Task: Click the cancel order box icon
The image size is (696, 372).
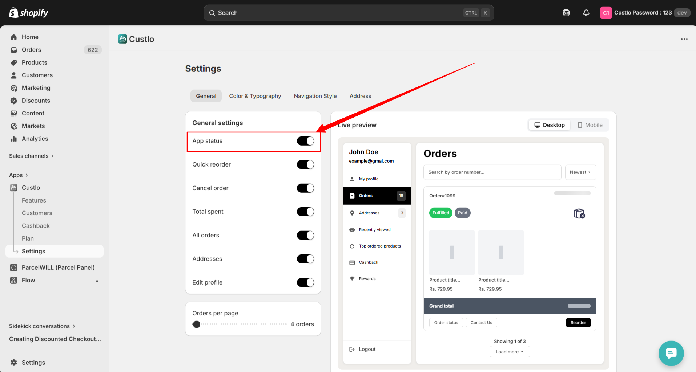Action: (x=579, y=213)
